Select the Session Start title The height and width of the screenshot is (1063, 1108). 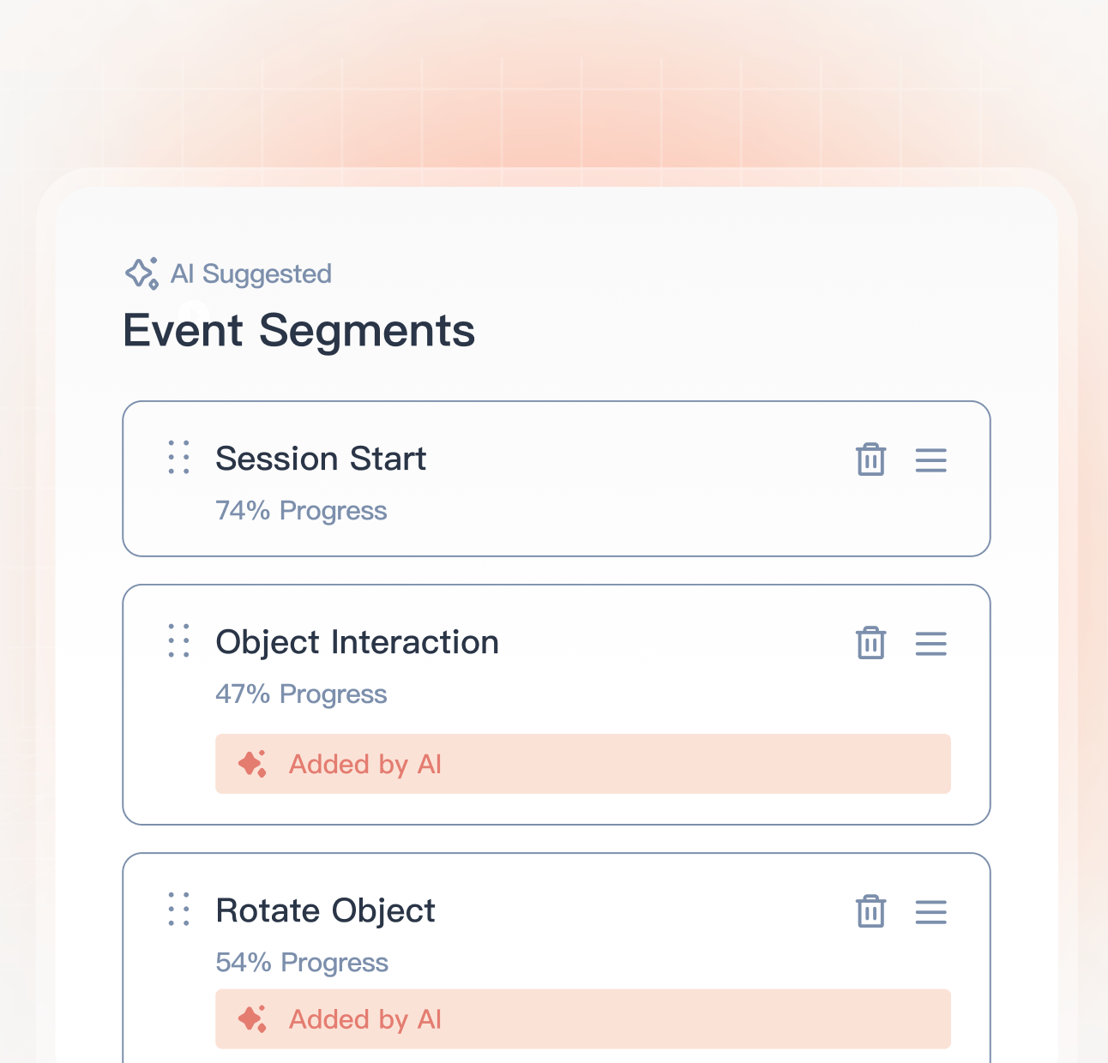coord(321,459)
